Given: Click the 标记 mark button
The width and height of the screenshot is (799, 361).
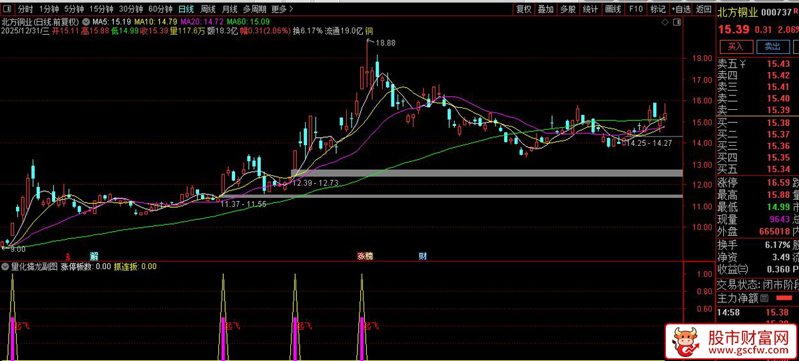Looking at the screenshot, I should pyautogui.click(x=658, y=9).
